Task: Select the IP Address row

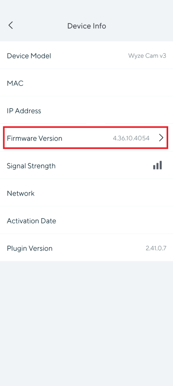Action: coord(86,111)
